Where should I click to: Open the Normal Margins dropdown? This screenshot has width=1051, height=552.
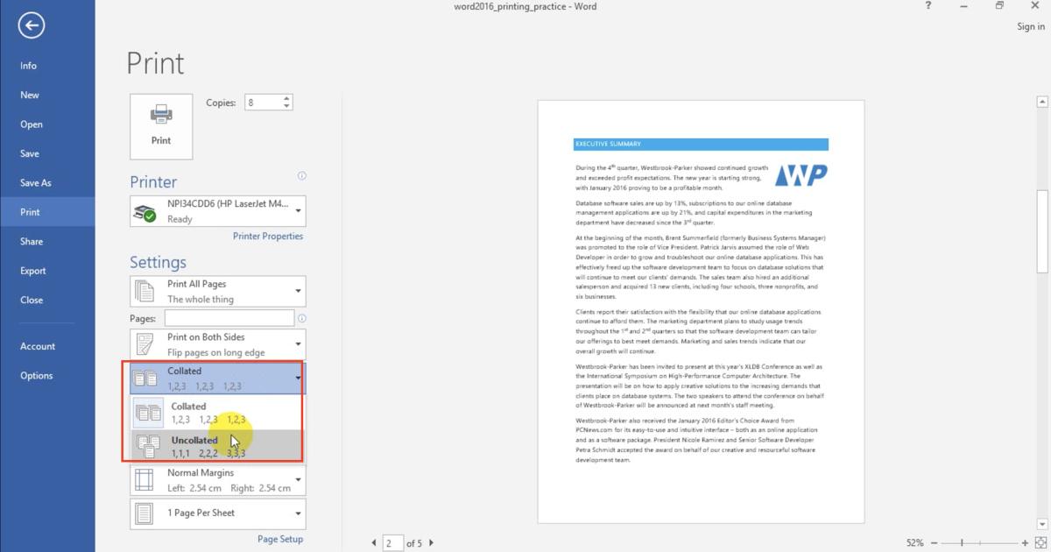pos(218,479)
